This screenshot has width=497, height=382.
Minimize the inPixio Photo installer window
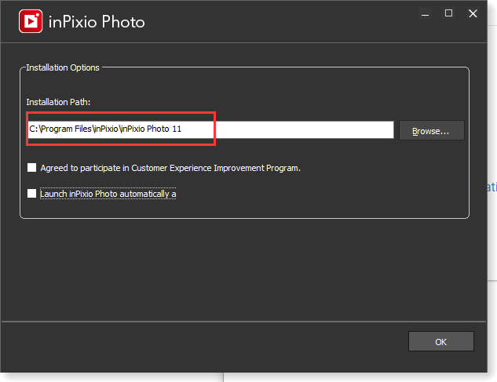pyautogui.click(x=425, y=14)
